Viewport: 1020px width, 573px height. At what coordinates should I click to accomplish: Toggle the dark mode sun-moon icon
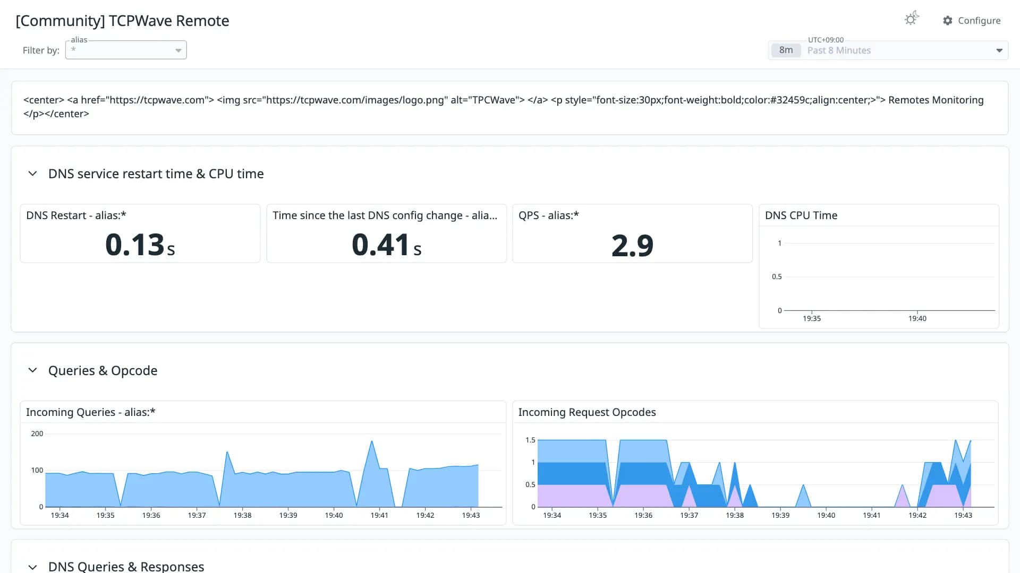tap(912, 19)
